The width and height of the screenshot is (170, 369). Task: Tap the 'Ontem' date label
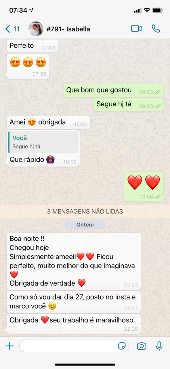(x=85, y=225)
